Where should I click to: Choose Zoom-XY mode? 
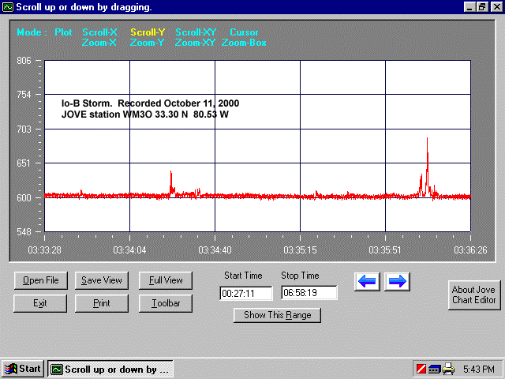point(194,43)
